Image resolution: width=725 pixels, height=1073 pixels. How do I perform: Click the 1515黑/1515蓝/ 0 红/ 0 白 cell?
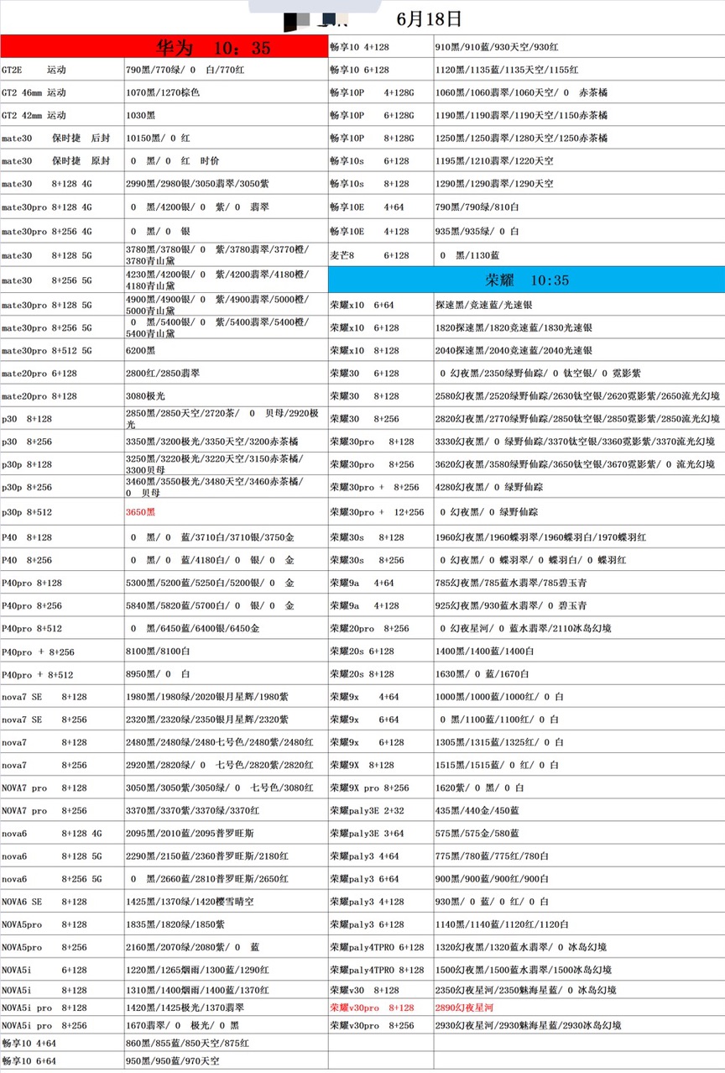(x=579, y=765)
